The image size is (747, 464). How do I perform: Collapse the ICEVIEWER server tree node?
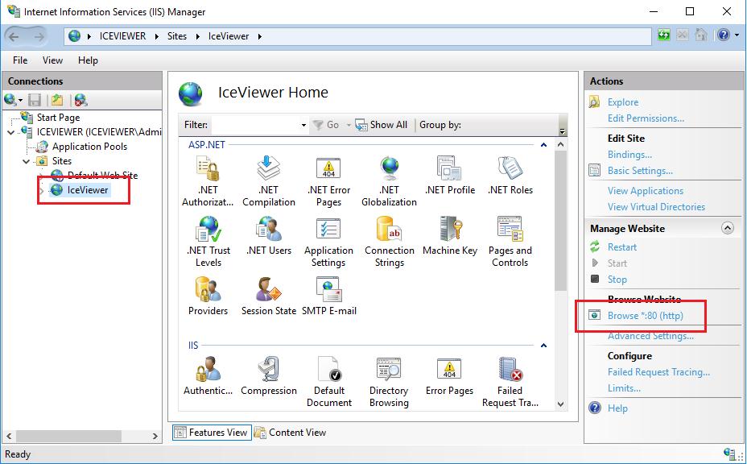(11, 132)
